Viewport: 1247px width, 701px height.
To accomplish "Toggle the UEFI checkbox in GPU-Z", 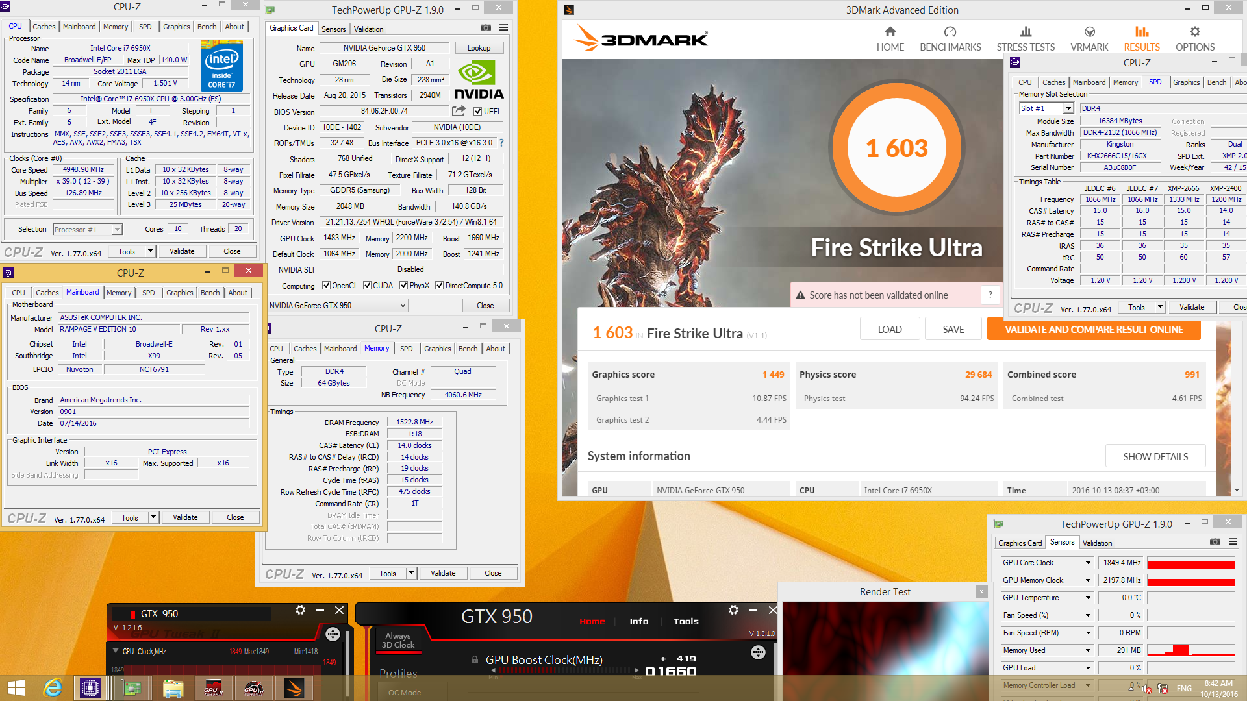I will [x=477, y=111].
